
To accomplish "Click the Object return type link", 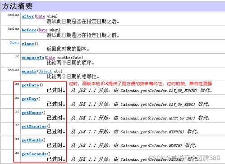I will pos(14,43).
